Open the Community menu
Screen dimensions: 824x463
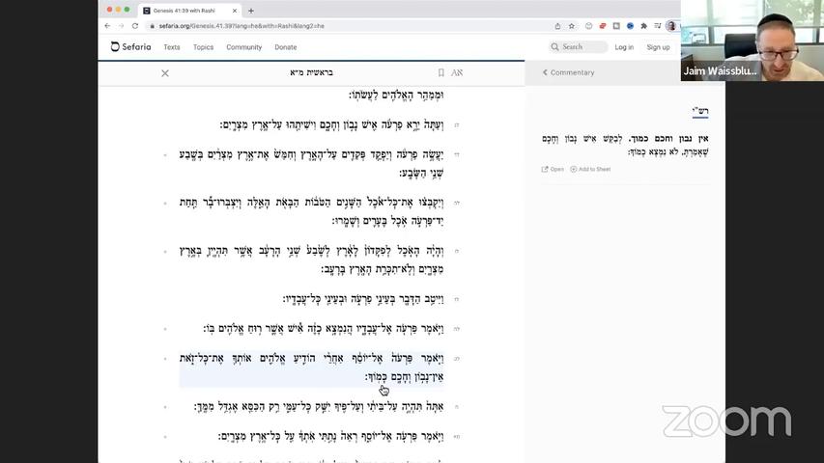pyautogui.click(x=243, y=47)
